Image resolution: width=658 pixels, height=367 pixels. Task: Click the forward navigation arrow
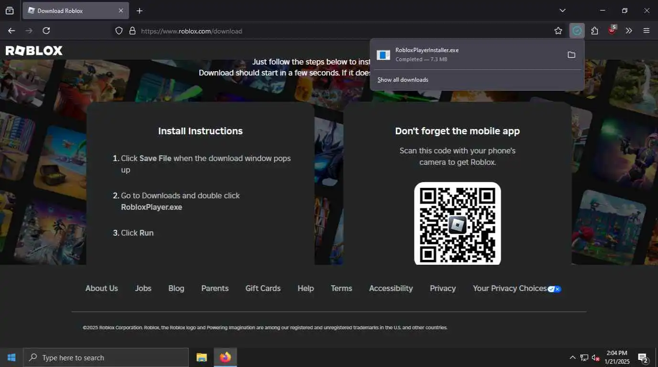pyautogui.click(x=29, y=31)
